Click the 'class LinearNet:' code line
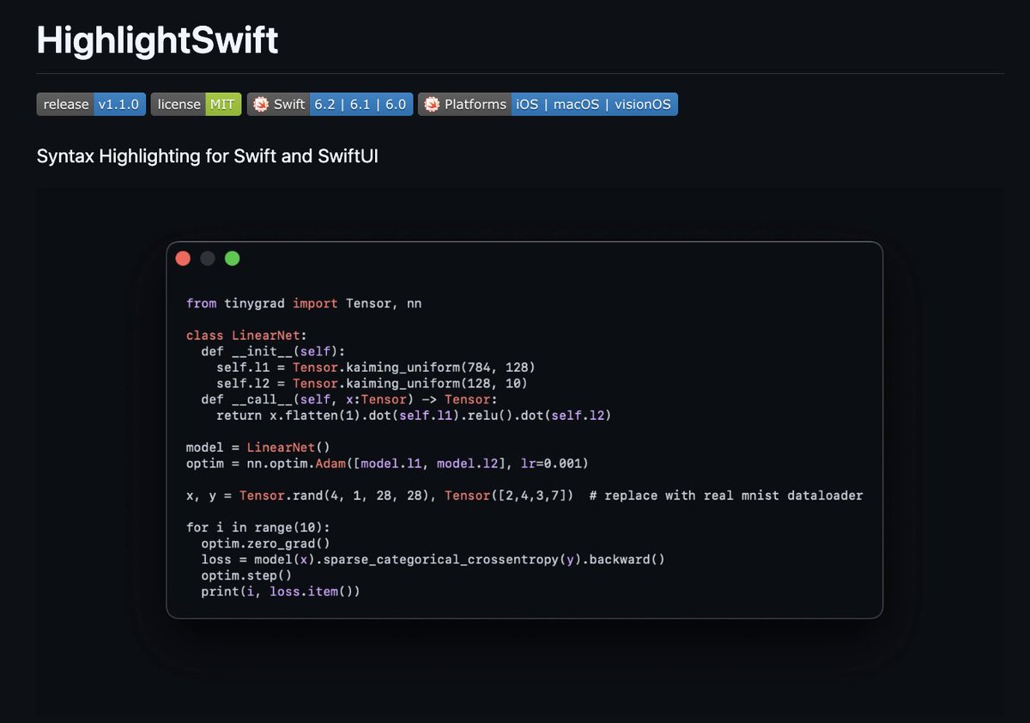Screen dimensions: 1030x723 coord(246,335)
